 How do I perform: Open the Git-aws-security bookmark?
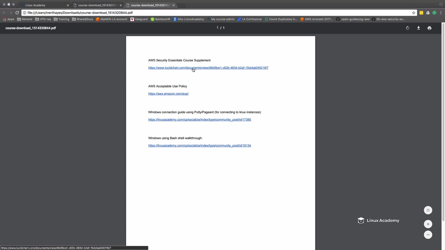pos(389,19)
